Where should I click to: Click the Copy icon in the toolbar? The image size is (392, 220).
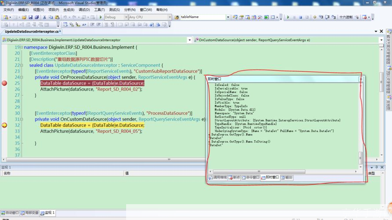coord(51,17)
